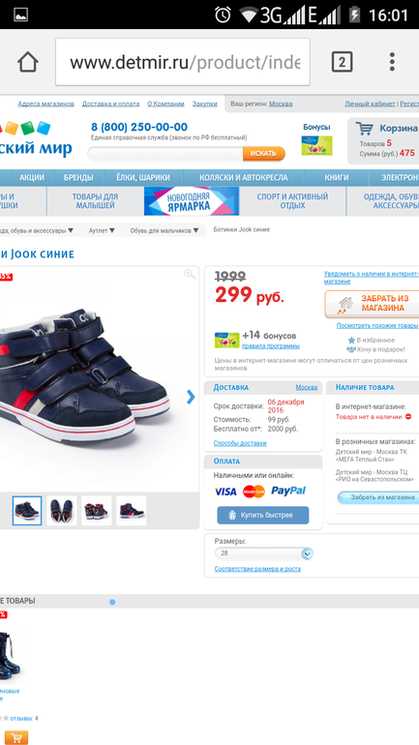Expand the Аутлет breadcrumb dropdown
Image resolution: width=419 pixels, height=745 pixels.
click(x=102, y=230)
